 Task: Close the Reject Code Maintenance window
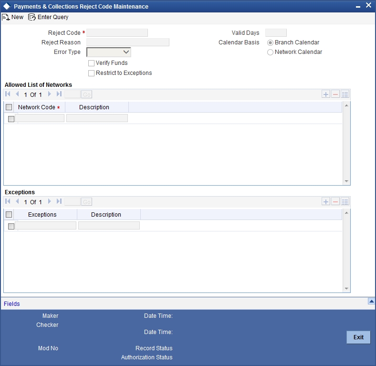368,5
